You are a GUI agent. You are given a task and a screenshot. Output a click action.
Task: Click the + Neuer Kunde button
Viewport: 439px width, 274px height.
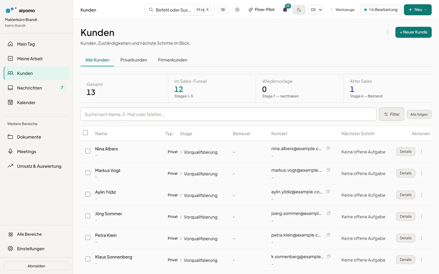413,32
